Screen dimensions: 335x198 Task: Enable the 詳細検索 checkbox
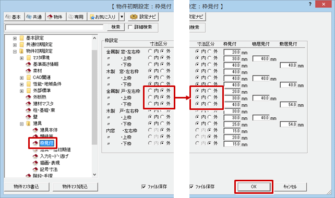point(130,27)
